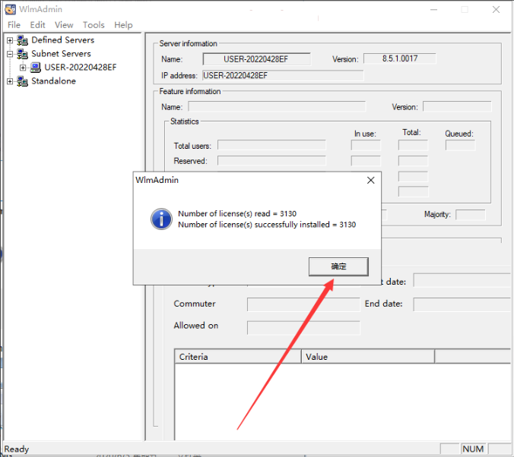Click the server Version field 8.5.1.0017
Viewport: 514px width, 457px height.
[x=400, y=58]
